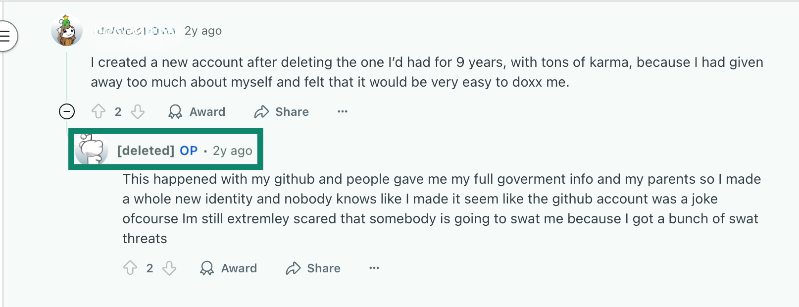
Task: Click the top comment author's avatar
Action: [66, 31]
